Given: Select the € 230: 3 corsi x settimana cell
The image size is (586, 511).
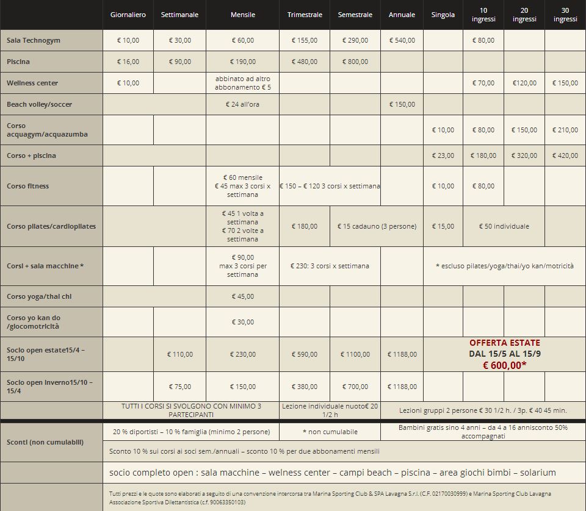Looking at the screenshot, I should (x=330, y=266).
